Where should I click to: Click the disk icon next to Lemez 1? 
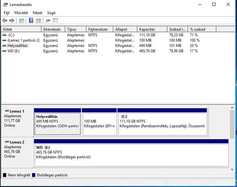[7, 111]
